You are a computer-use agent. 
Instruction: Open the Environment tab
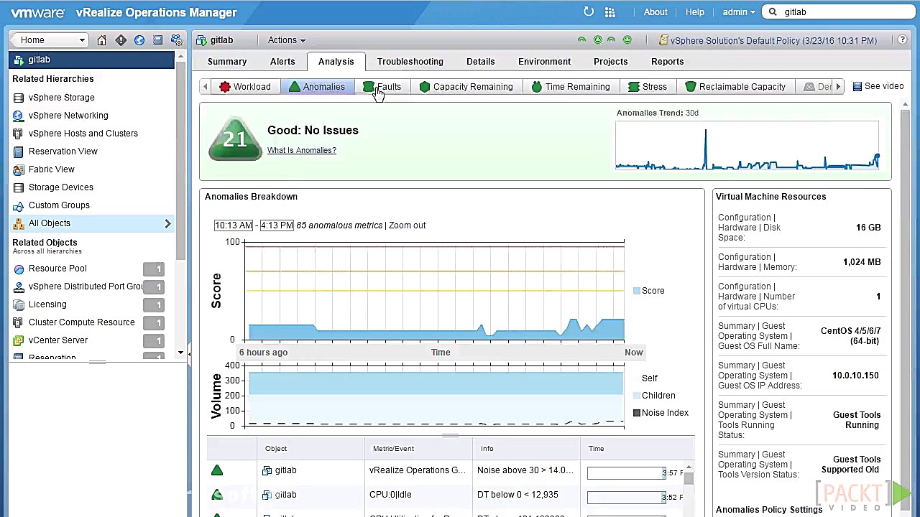click(x=544, y=62)
